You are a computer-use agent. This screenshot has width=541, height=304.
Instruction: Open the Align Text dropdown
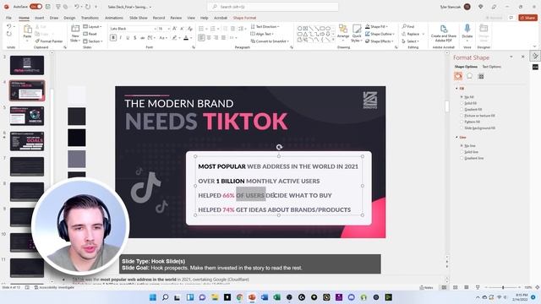pos(262,34)
